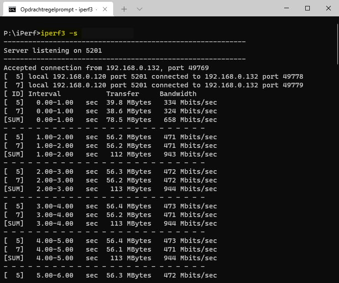Viewport: 339px width, 283px height.
Task: Click '473 Mbits/sec' in 3.00-4.00 row
Action: click(190, 206)
